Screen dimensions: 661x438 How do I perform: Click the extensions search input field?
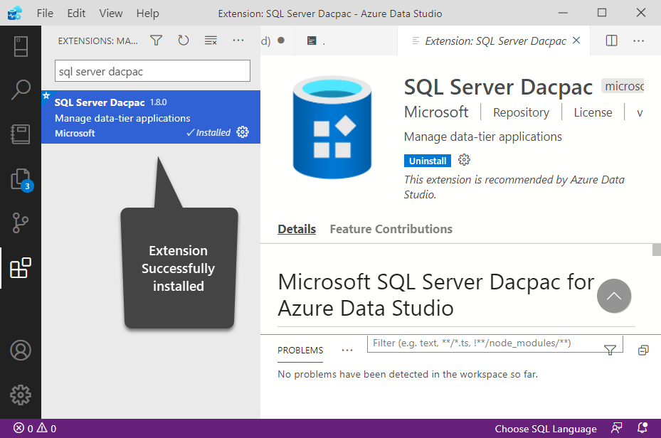tap(152, 71)
